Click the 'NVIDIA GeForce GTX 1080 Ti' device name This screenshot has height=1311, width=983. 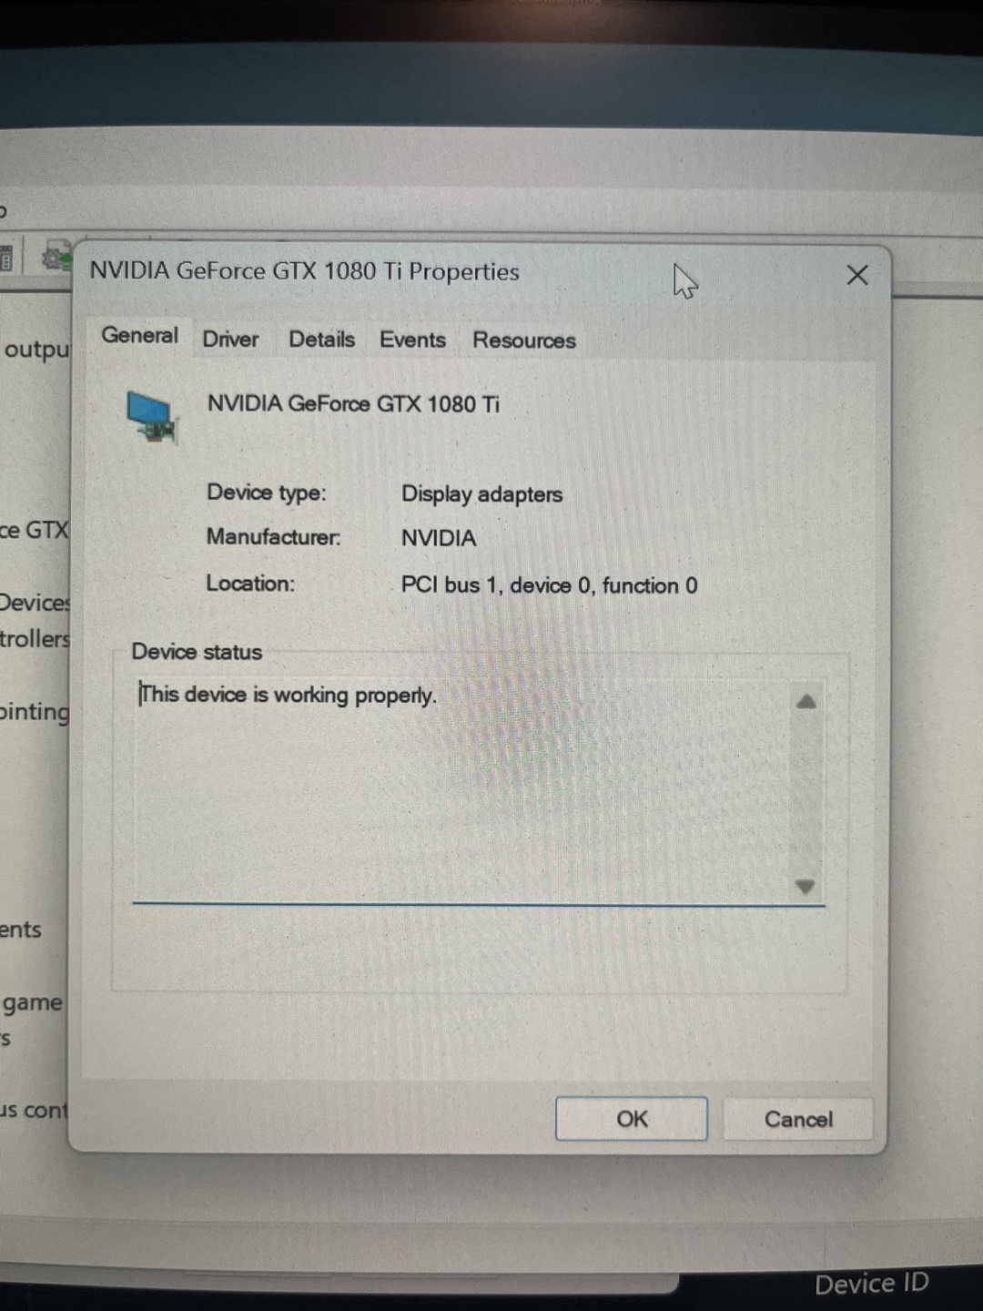353,403
